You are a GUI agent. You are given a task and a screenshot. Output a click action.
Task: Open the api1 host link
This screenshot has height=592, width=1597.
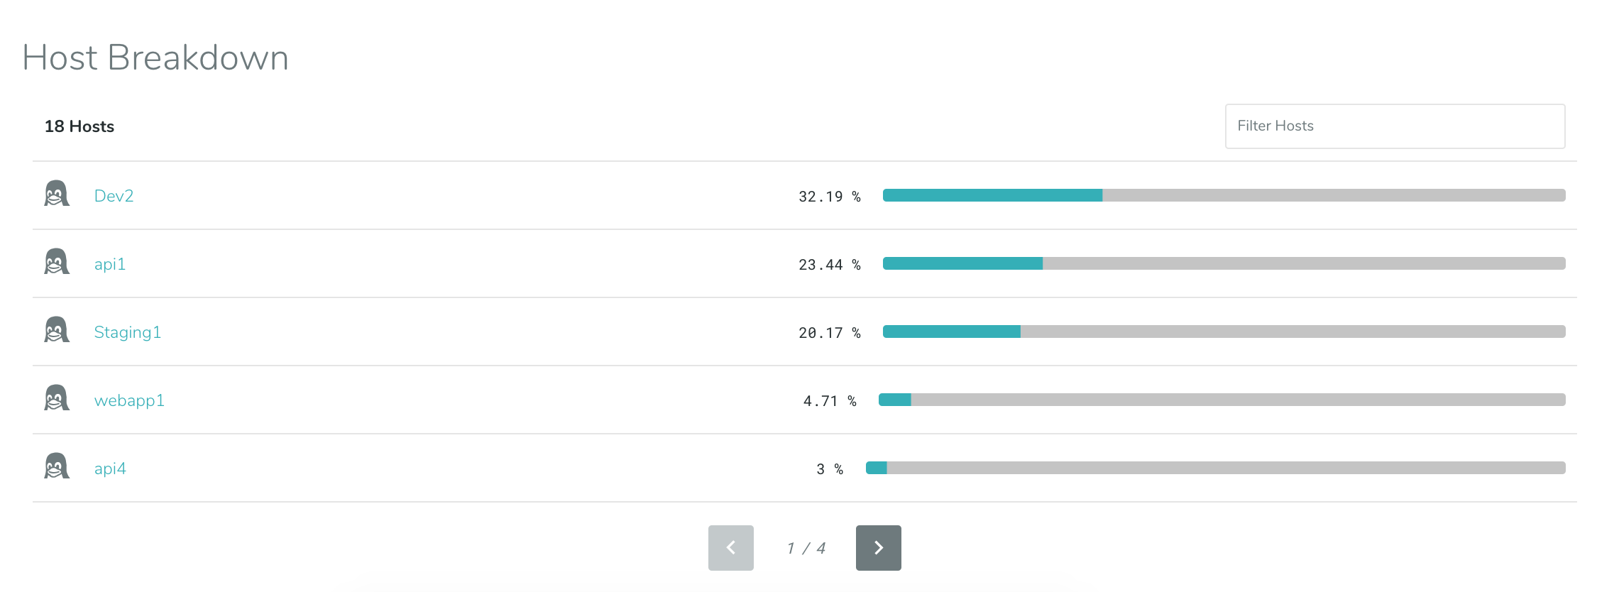pyautogui.click(x=110, y=264)
